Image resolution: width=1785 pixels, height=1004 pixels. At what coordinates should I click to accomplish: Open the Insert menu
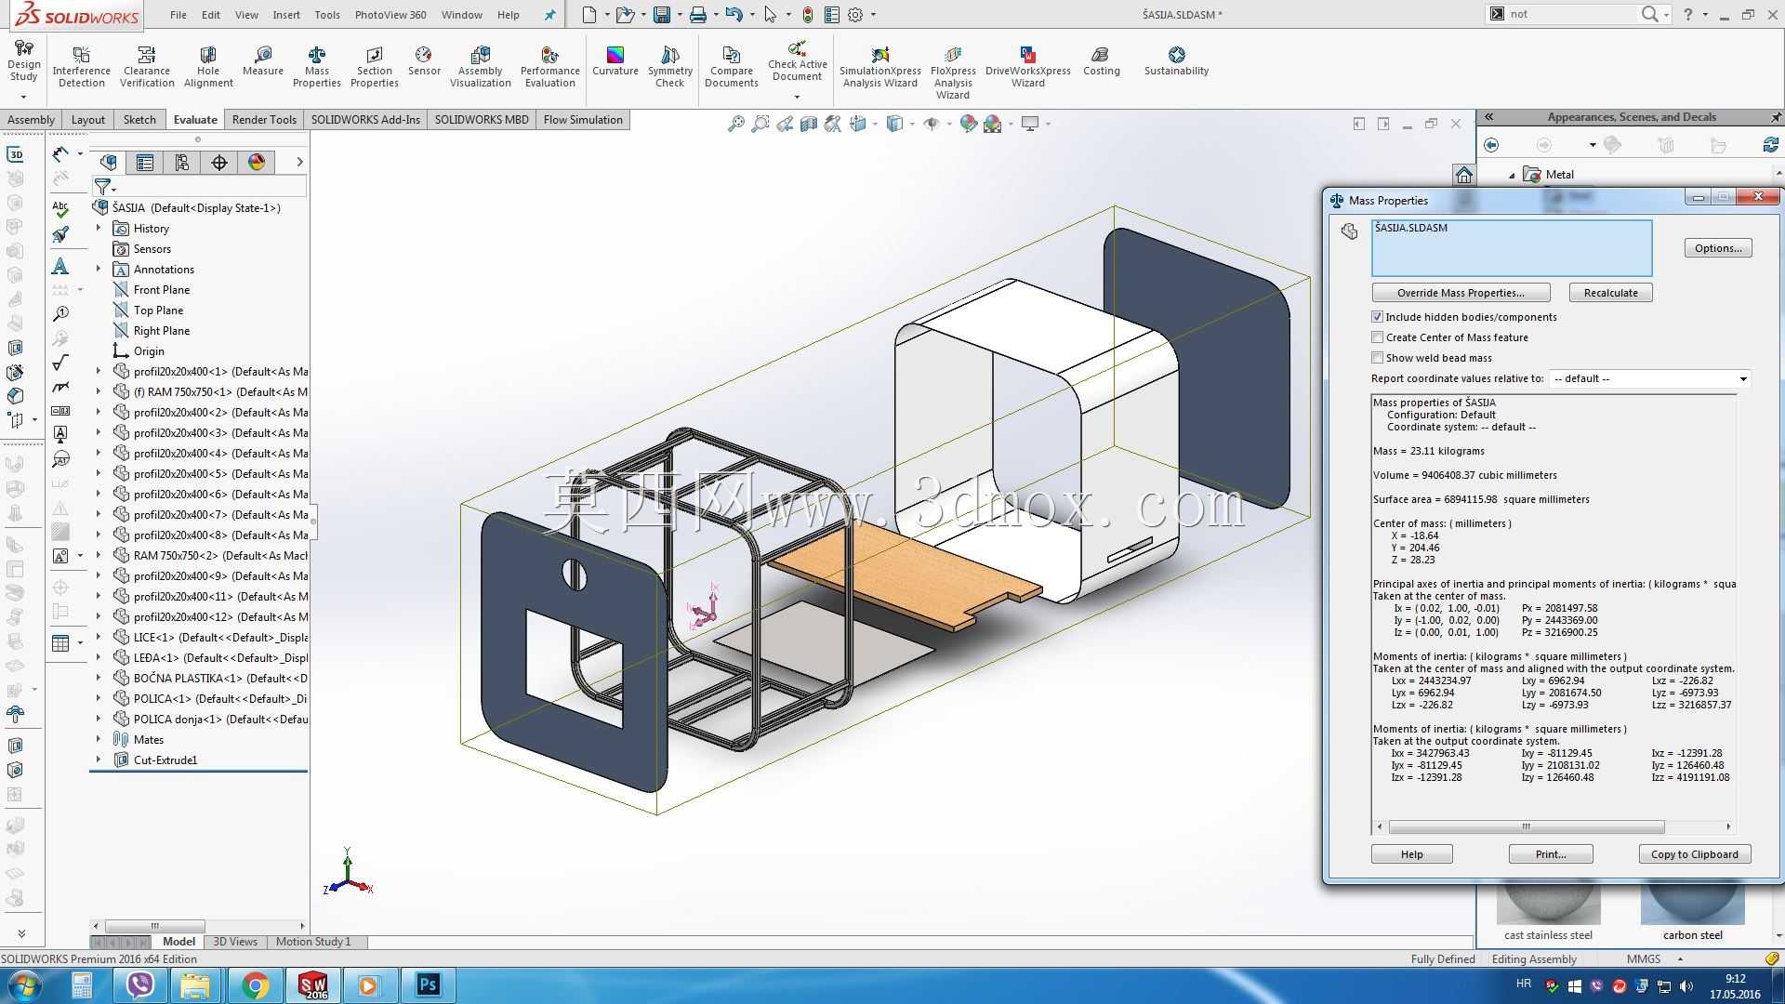pyautogui.click(x=286, y=15)
